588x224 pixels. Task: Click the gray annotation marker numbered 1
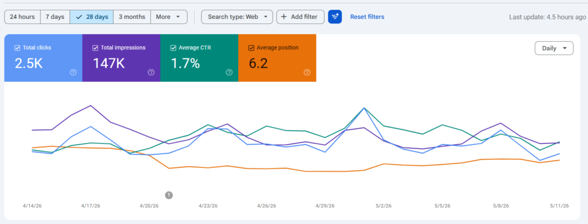[x=169, y=195]
